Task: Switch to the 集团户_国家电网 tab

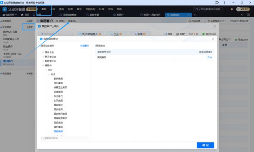Action: [x=150, y=15]
